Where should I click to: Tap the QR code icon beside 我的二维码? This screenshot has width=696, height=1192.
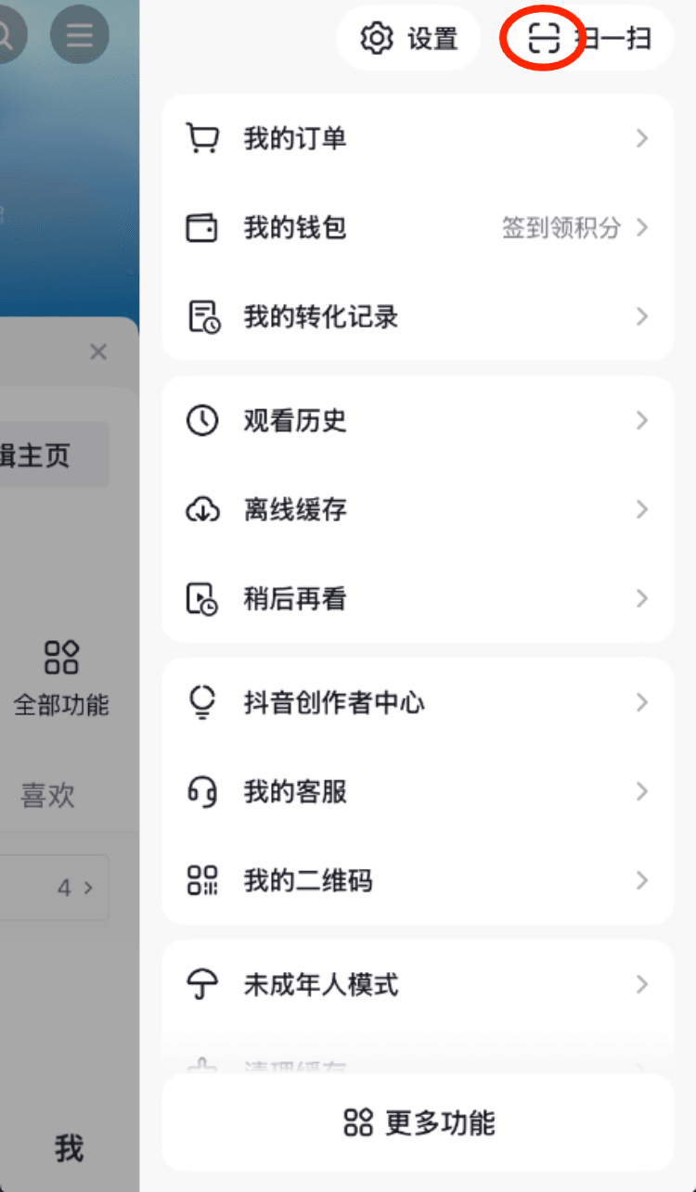point(202,880)
